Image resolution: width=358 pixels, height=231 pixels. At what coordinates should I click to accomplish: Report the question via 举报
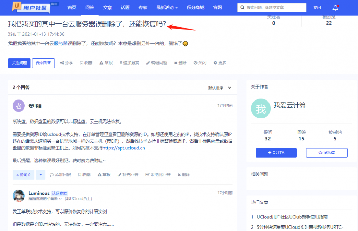pos(106,63)
